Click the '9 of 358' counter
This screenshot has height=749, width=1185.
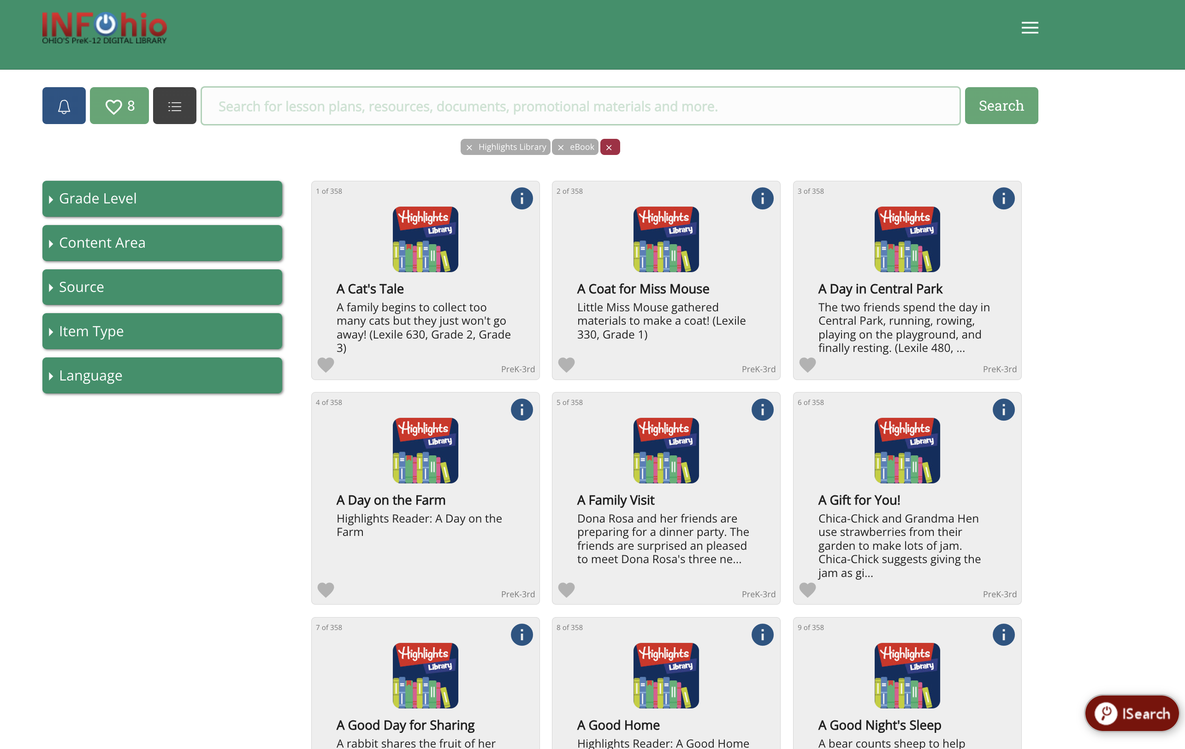pyautogui.click(x=811, y=627)
